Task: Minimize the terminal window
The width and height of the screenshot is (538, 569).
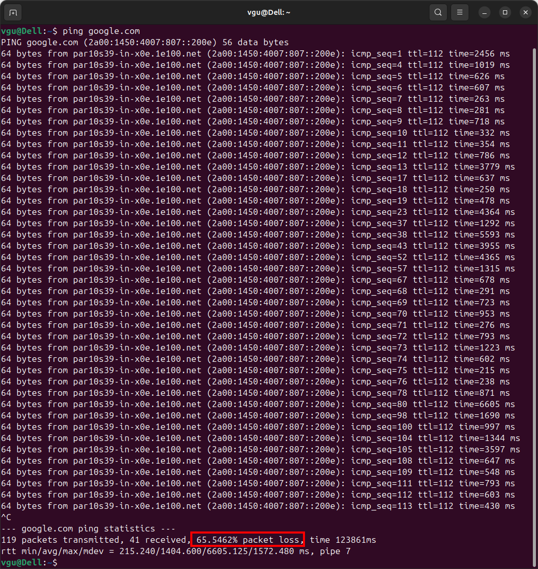Action: point(485,13)
